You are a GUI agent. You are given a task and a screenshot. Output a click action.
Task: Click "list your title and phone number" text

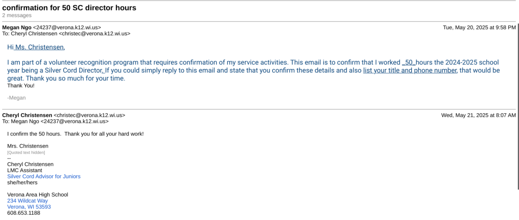click(x=410, y=70)
